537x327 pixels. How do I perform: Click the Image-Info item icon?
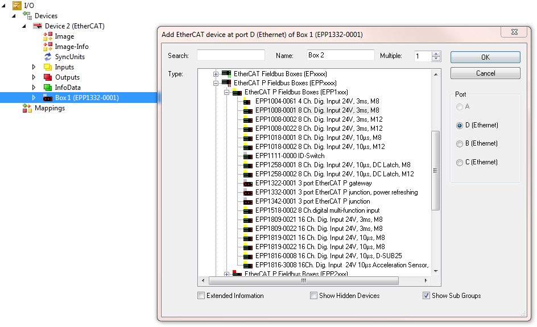(x=48, y=46)
